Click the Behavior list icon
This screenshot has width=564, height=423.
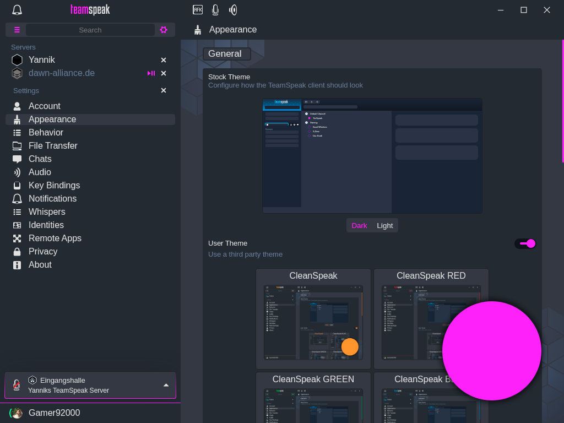[x=17, y=133]
